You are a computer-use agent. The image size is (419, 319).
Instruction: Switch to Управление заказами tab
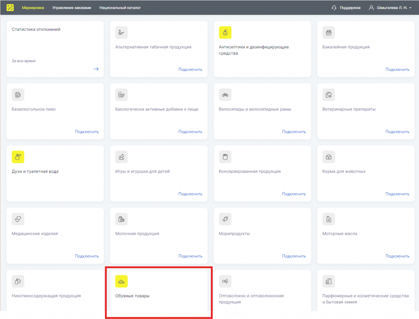pyautogui.click(x=72, y=7)
